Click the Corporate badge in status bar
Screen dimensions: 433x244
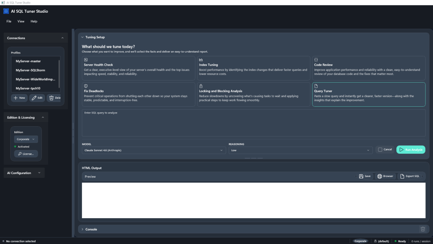click(x=360, y=241)
